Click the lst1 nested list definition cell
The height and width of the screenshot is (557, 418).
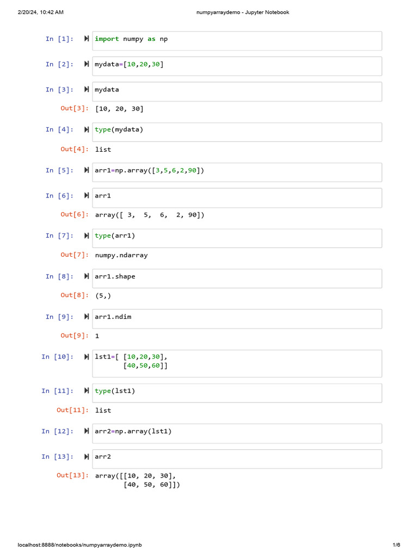237,363
